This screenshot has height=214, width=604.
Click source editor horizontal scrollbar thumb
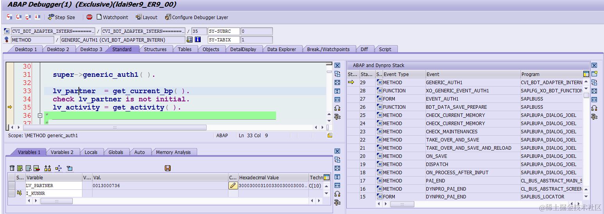pos(114,127)
